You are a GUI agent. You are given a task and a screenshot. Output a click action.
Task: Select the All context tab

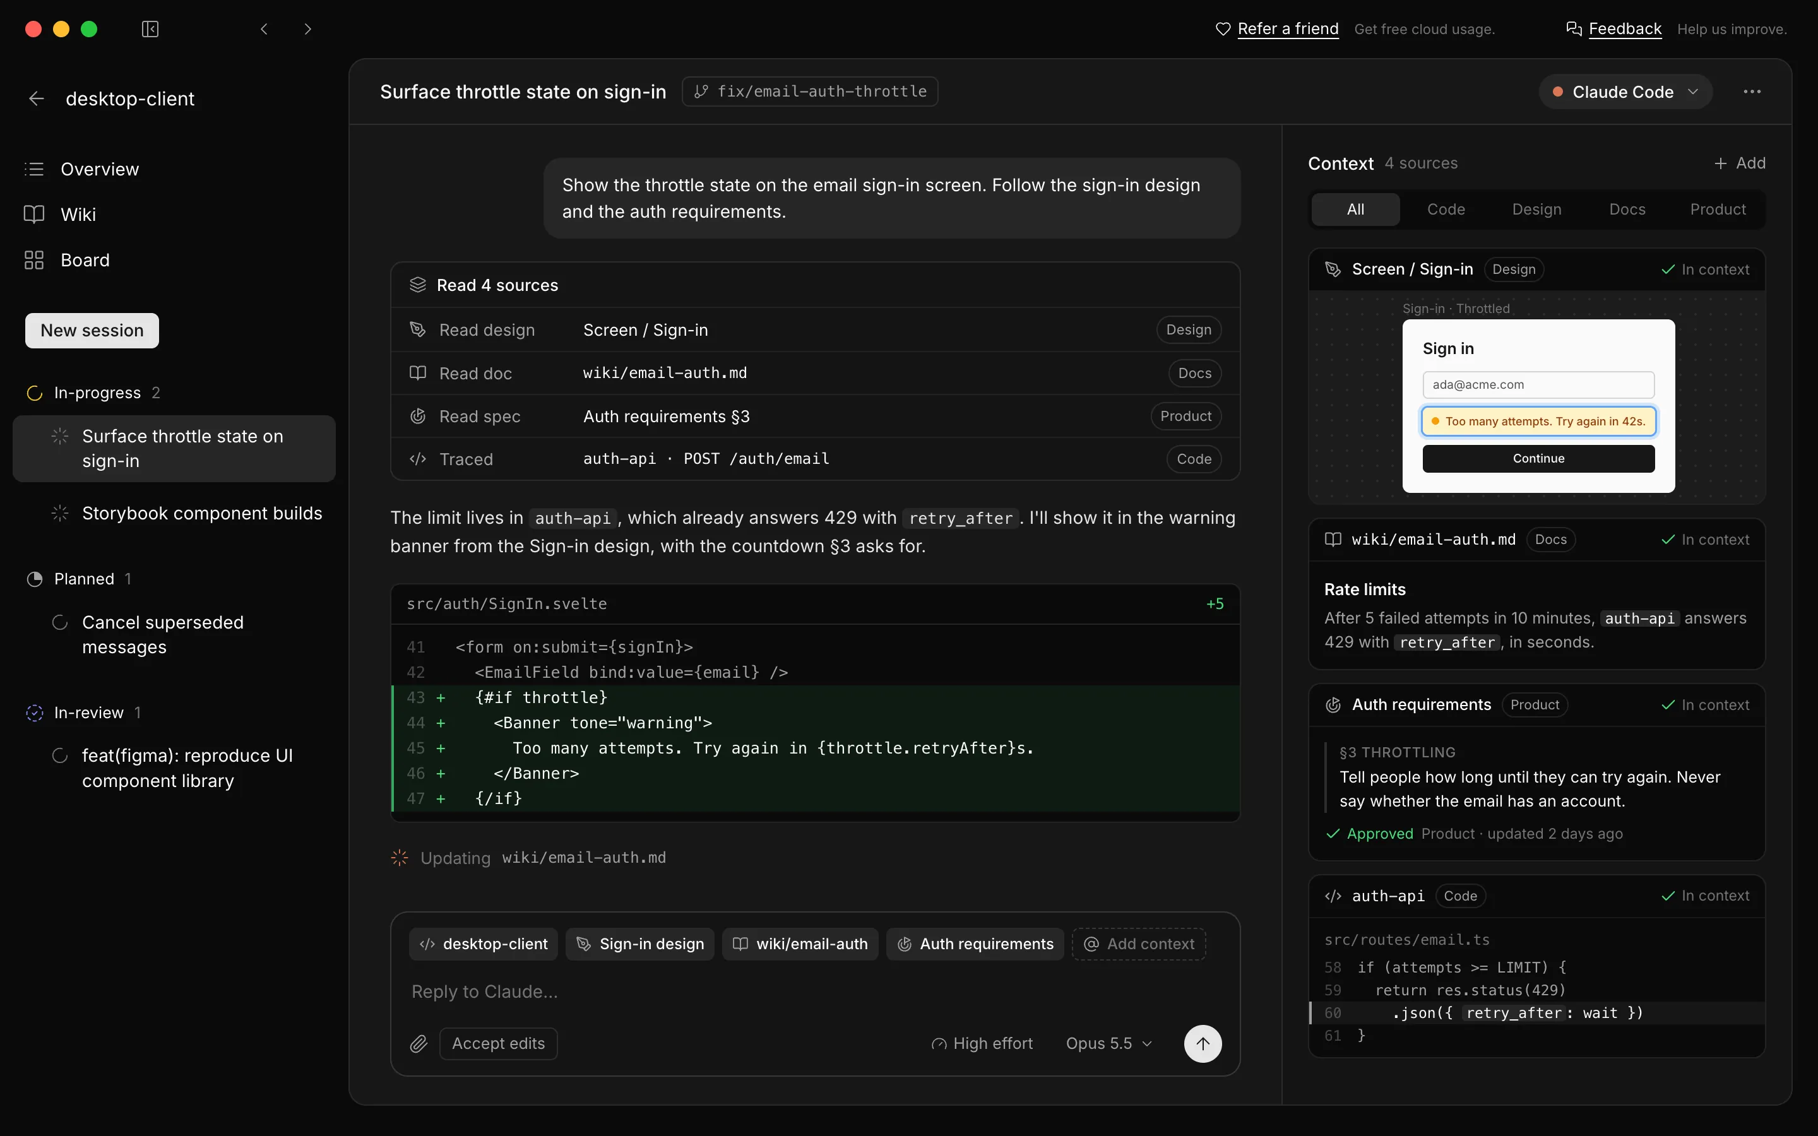1355,210
